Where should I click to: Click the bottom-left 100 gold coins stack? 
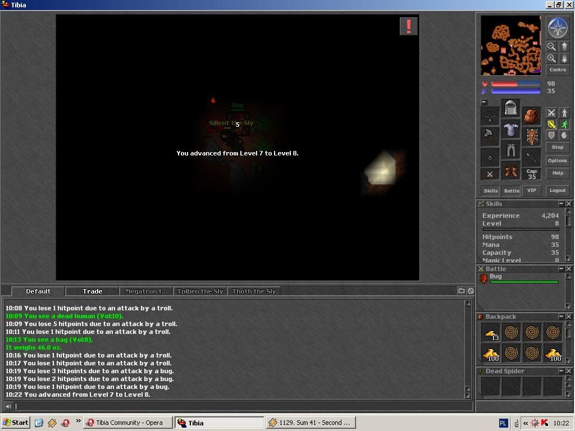click(490, 354)
